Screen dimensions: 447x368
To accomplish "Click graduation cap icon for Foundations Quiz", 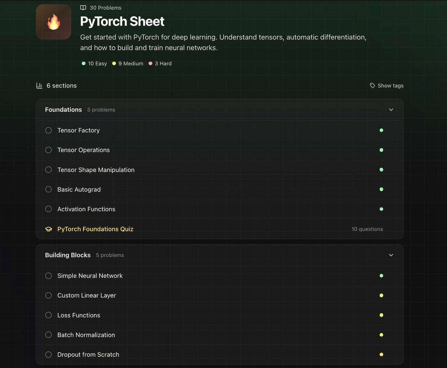I will point(48,229).
